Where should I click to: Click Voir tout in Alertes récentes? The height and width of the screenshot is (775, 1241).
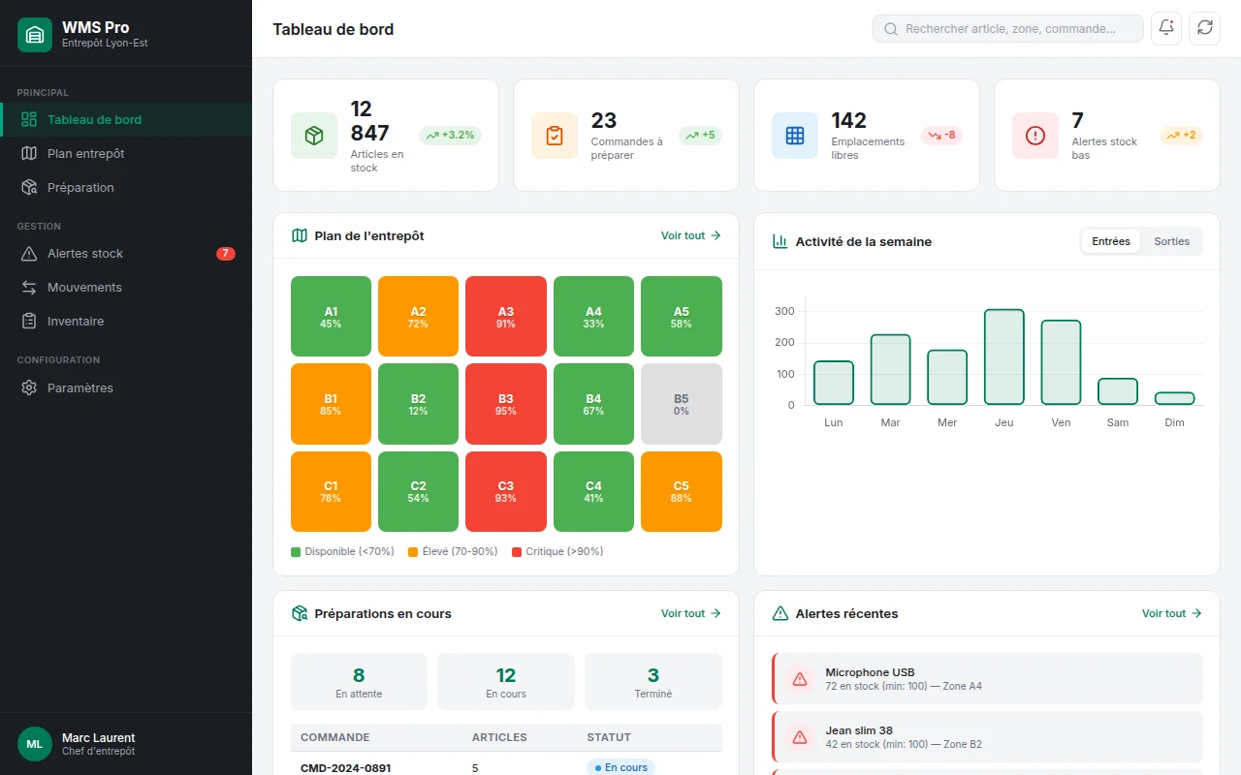pos(1171,613)
